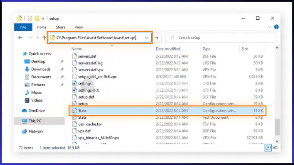The height and width of the screenshot is (165, 294).
Task: Select the vps_binaries_64-b60.vpx file
Action: 99,138
